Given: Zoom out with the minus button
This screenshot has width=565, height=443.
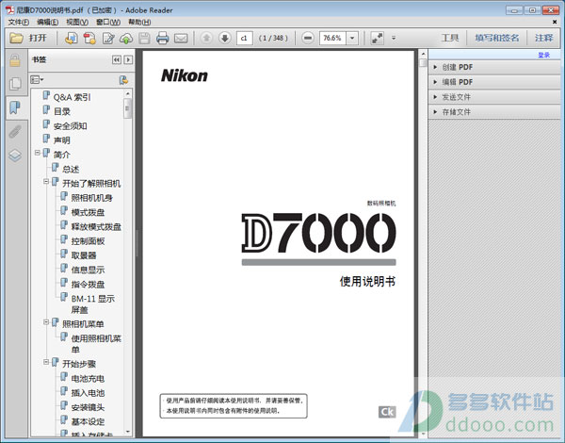Looking at the screenshot, I should coord(308,38).
